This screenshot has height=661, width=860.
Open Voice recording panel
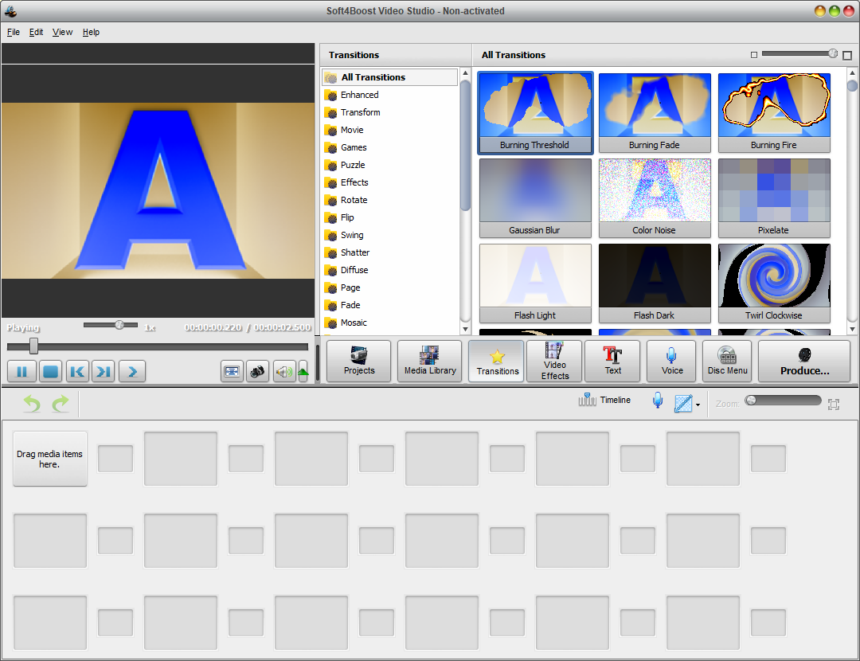tap(671, 361)
